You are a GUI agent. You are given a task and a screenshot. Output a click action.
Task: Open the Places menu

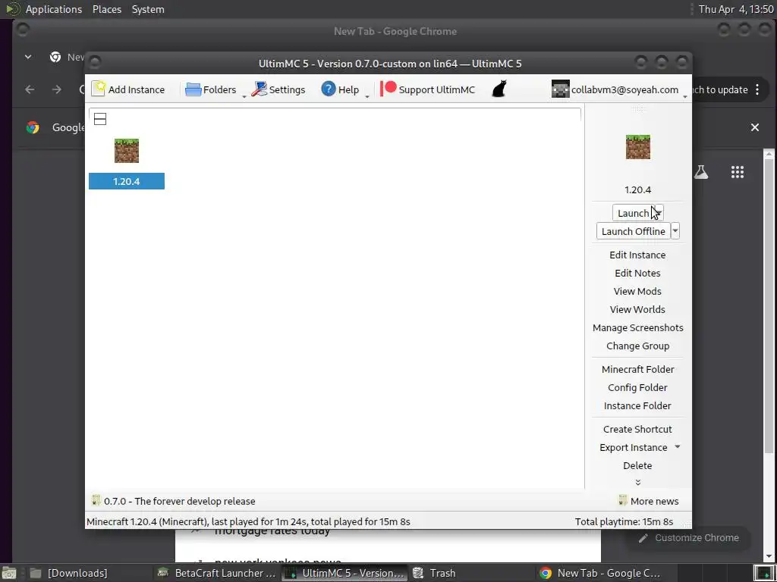pyautogui.click(x=106, y=9)
